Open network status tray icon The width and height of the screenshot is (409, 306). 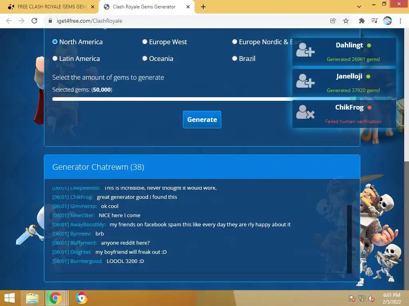[362, 298]
